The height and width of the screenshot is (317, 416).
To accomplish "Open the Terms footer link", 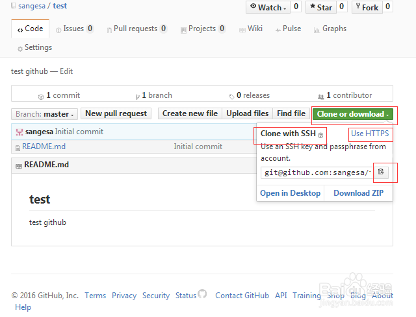I will tap(96, 296).
